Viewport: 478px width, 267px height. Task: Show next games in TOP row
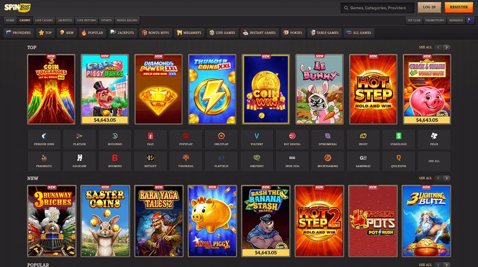pos(446,47)
